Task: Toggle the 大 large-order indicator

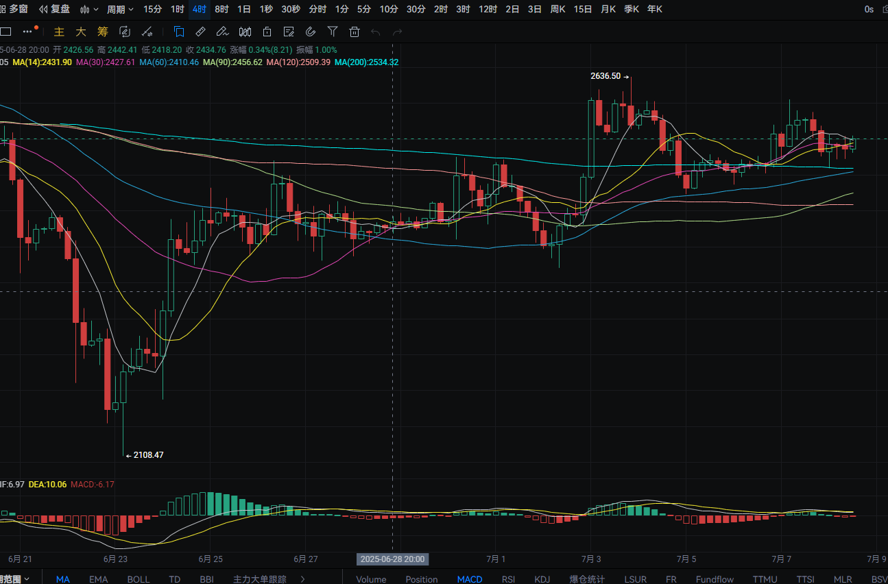Action: (81, 32)
